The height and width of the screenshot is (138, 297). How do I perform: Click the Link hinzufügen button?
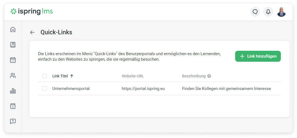(258, 56)
